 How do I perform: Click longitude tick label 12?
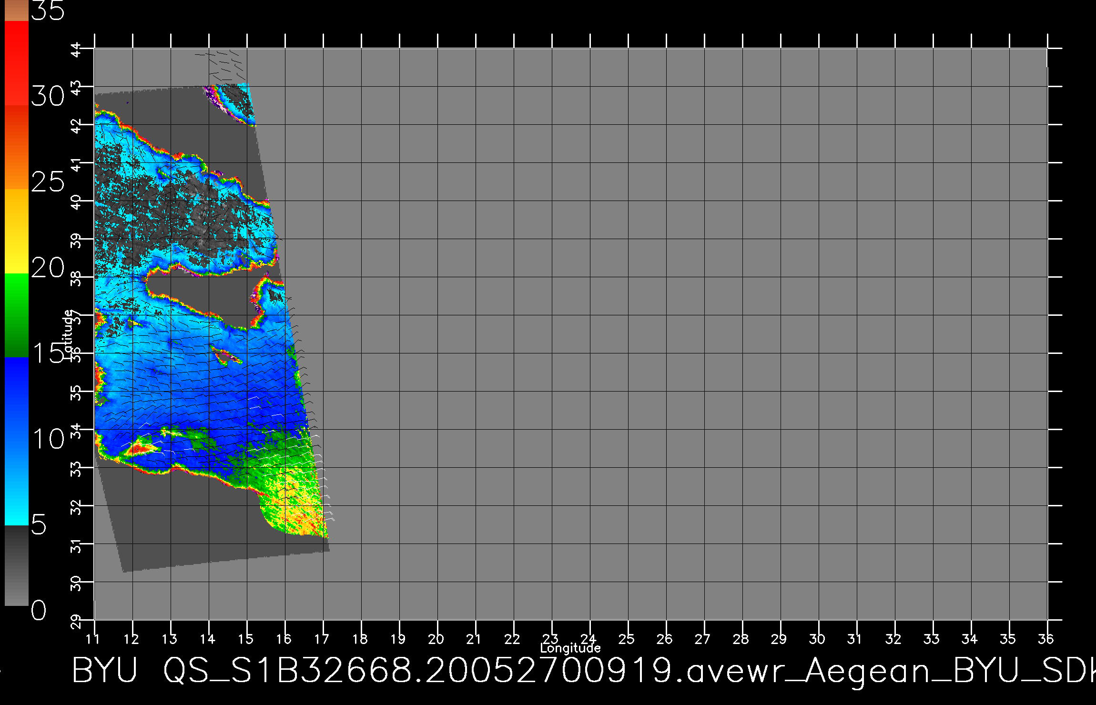coord(131,639)
